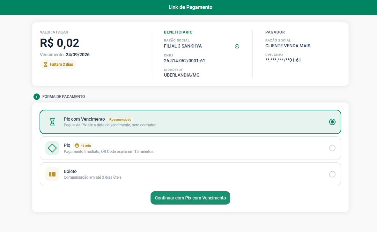The image size is (377, 232).
Task: Click the Pix com Vencimento option title
Action: pyautogui.click(x=84, y=119)
